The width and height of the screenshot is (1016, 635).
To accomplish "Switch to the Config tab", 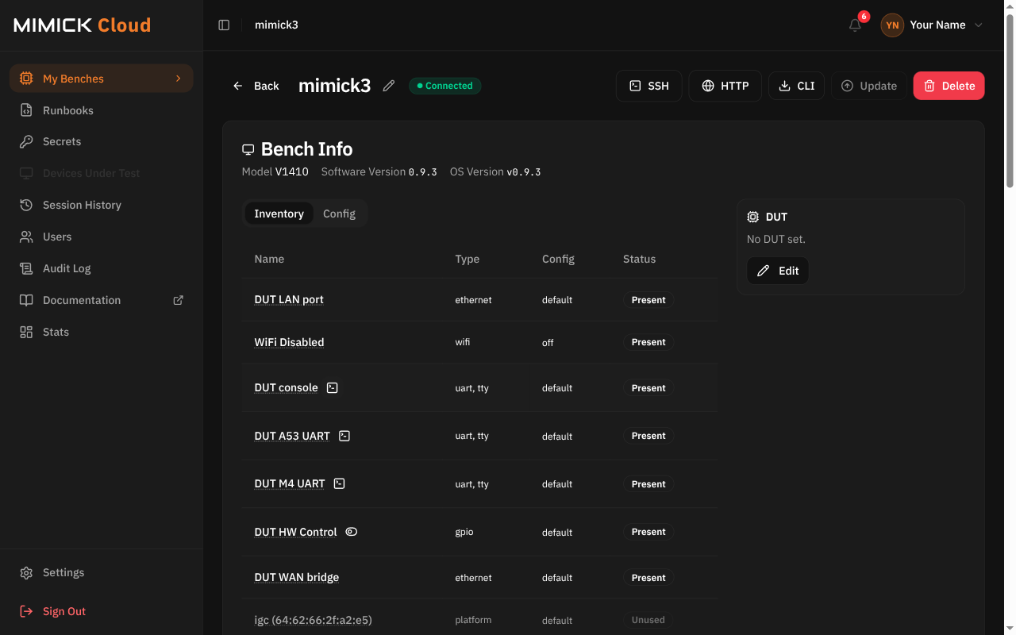I will [339, 214].
